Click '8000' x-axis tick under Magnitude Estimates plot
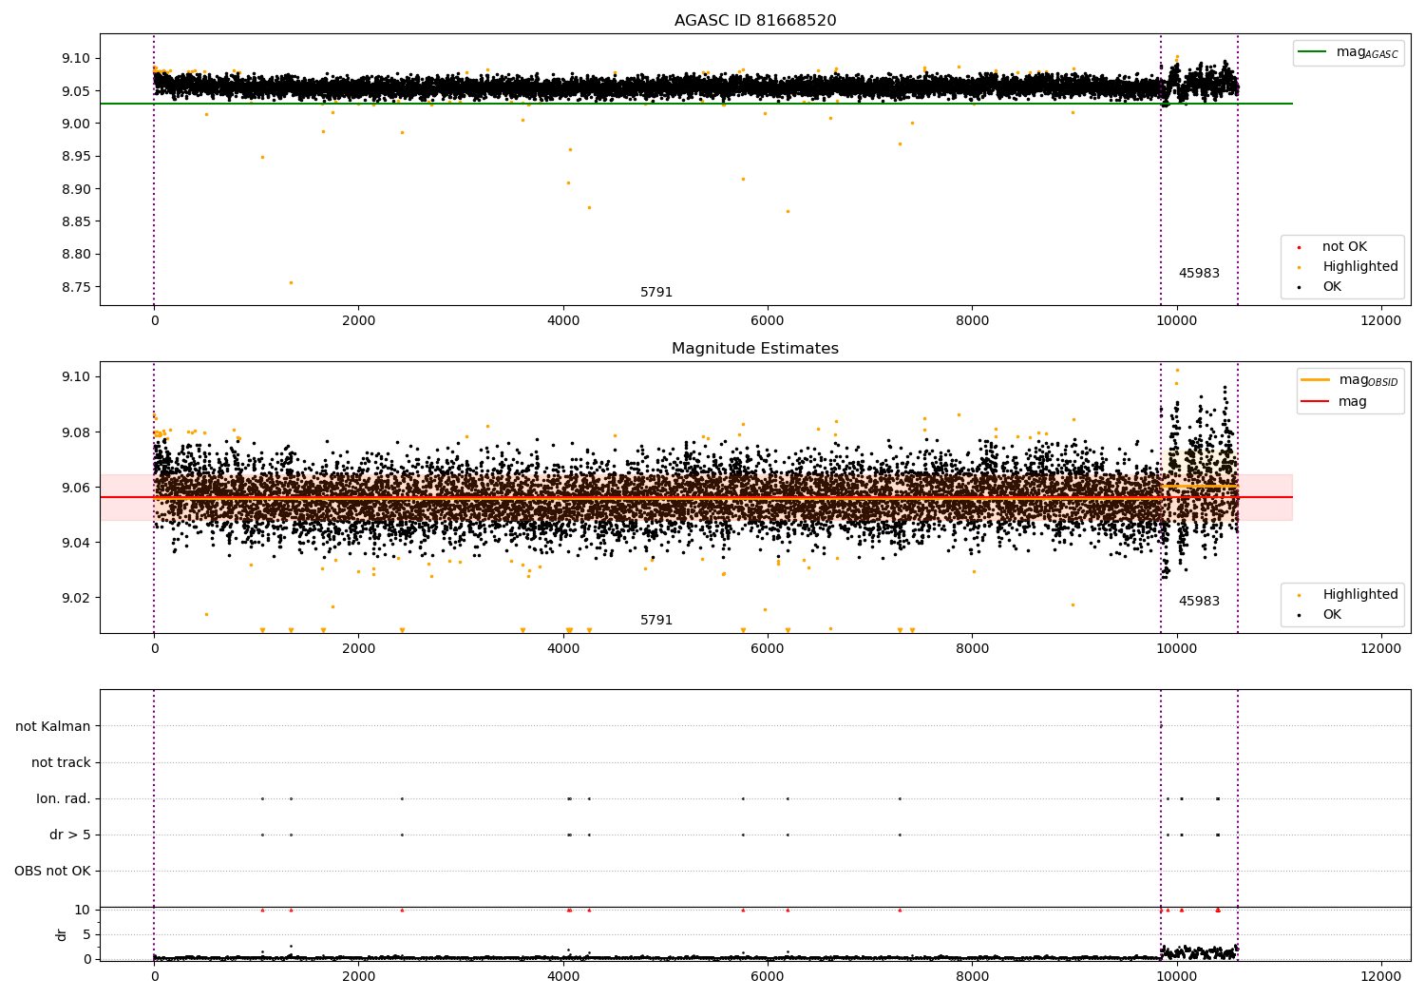Viewport: 1425px width, 998px height. click(x=973, y=649)
